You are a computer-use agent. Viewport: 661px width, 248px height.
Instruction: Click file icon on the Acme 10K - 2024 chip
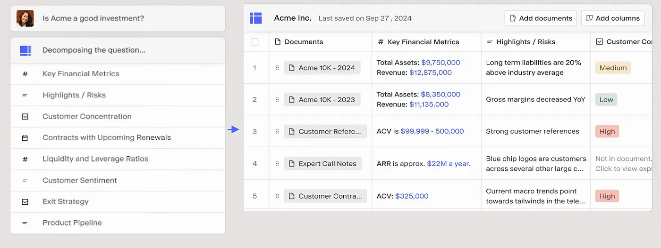click(292, 68)
